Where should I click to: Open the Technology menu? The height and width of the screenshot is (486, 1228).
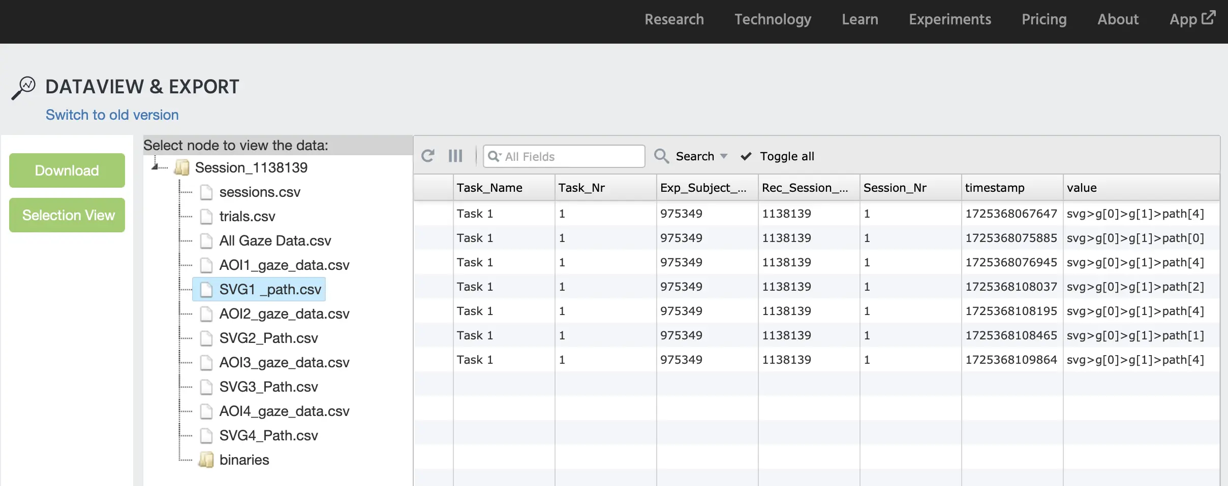click(x=773, y=19)
